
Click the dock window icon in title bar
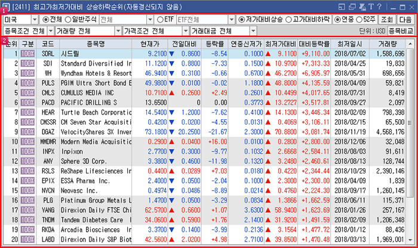pos(342,7)
